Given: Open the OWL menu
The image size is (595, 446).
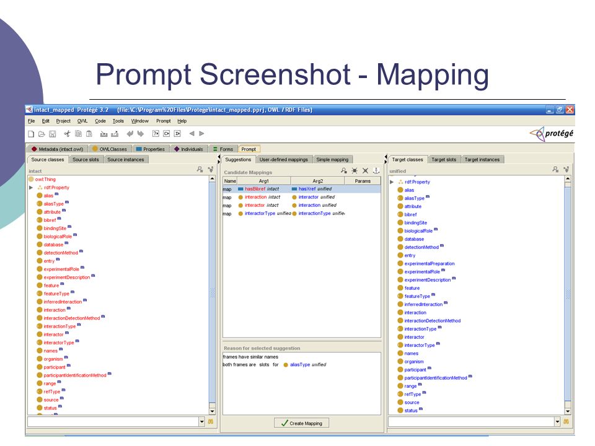Looking at the screenshot, I should tap(82, 121).
